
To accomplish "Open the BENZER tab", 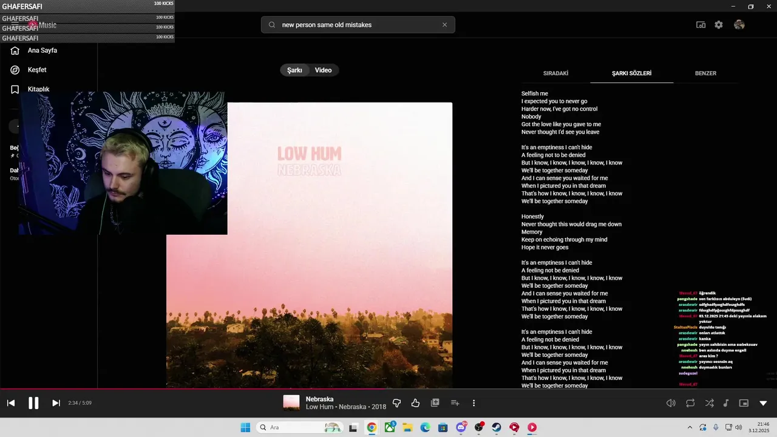I will (705, 73).
